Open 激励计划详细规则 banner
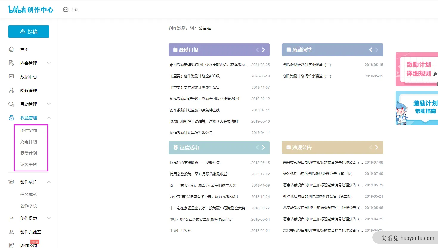 pyautogui.click(x=417, y=69)
